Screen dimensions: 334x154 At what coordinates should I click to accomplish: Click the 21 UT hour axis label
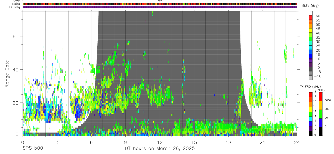tap(262, 142)
